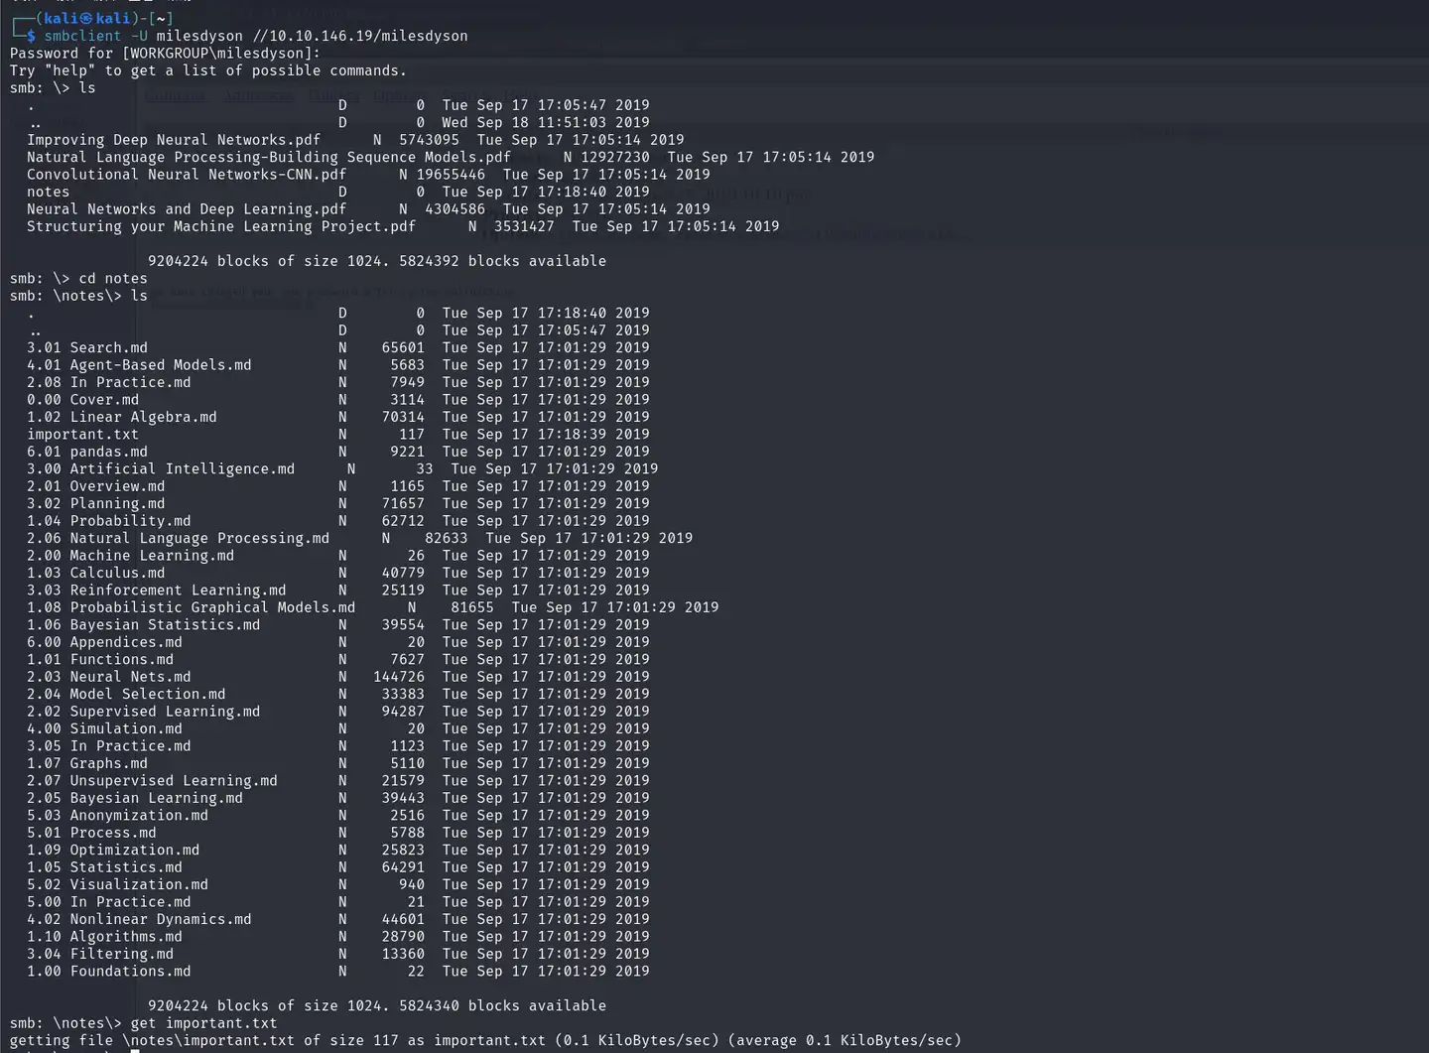Screen dimensions: 1429x1053
Task: Click 2.06 Natural Language Processing.md
Action: pos(179,538)
